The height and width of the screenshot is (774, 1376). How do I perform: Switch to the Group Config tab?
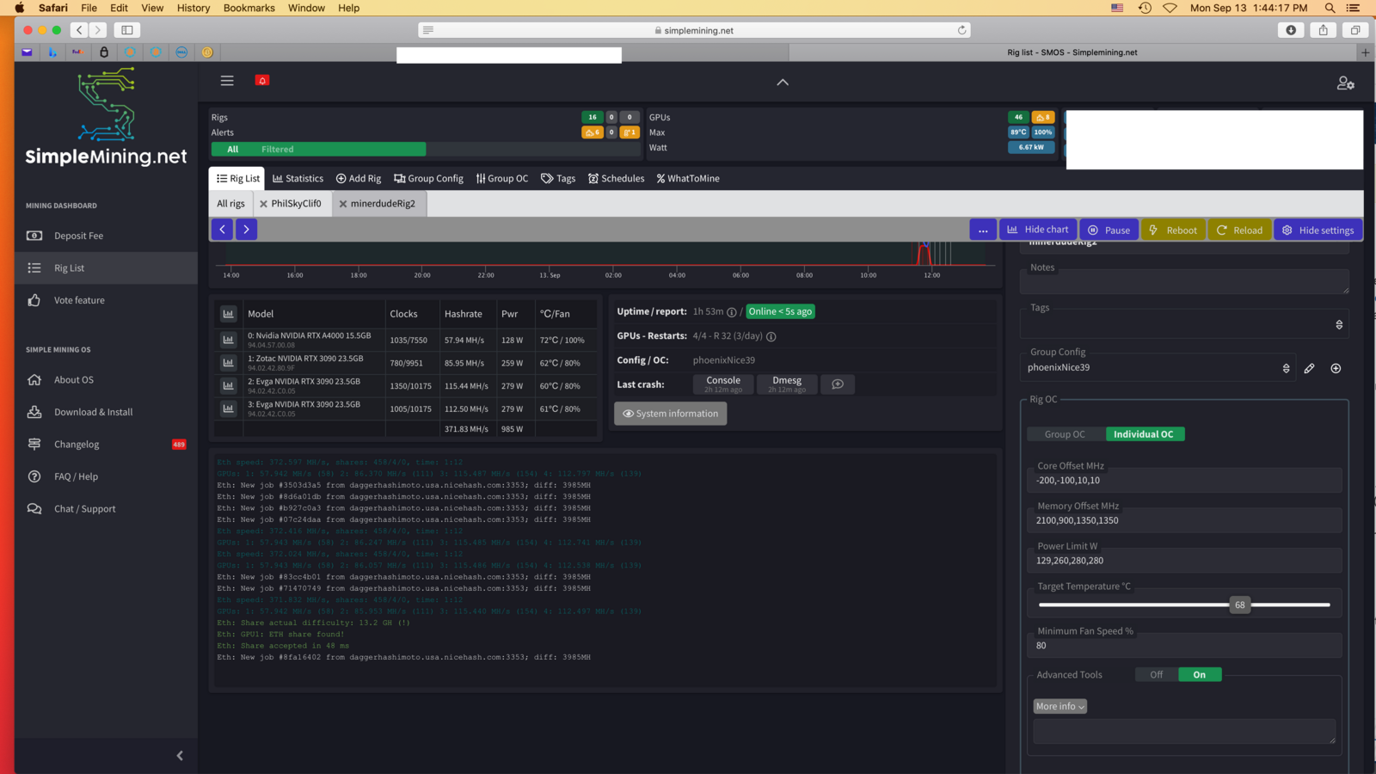(428, 179)
